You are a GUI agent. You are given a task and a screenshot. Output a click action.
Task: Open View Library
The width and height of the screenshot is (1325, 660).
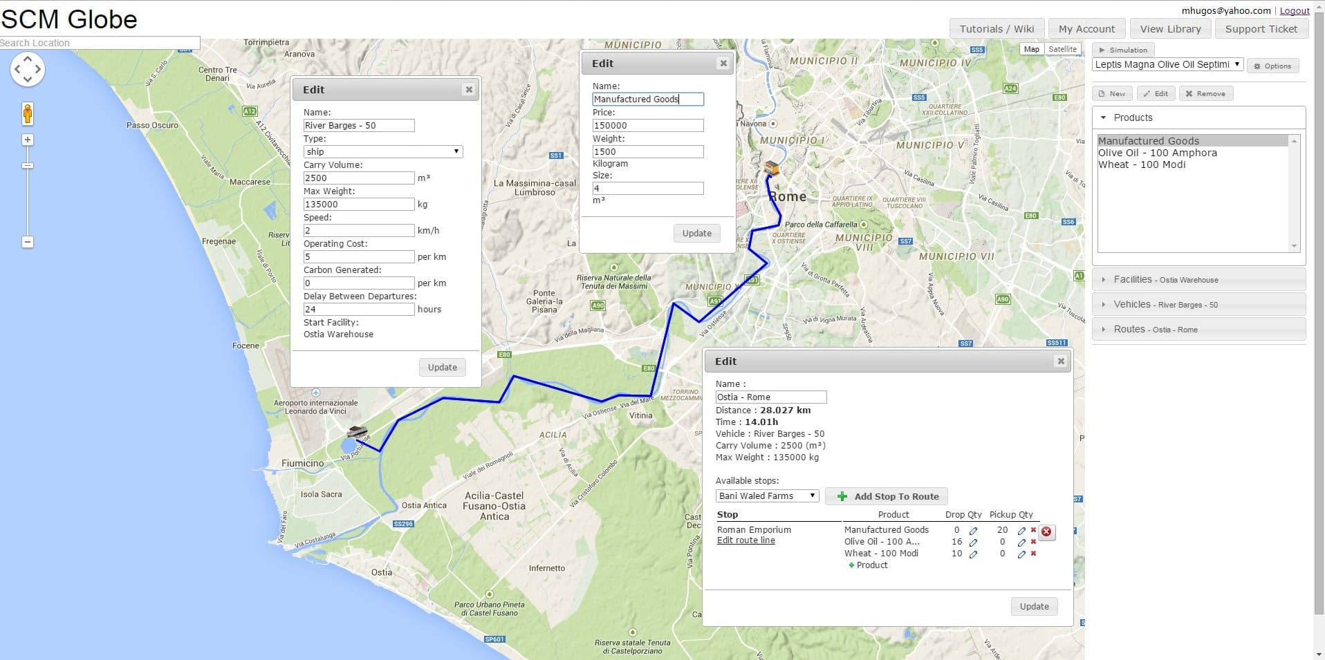(x=1170, y=29)
